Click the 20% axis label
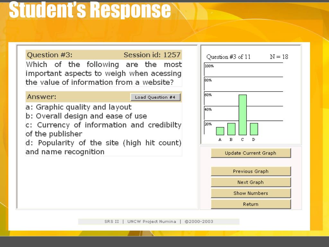This screenshot has height=247, width=329. (x=208, y=124)
